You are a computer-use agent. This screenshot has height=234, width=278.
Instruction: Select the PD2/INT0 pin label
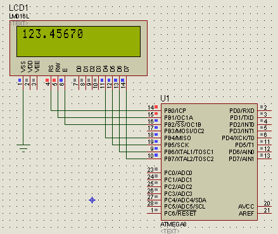pos(242,125)
